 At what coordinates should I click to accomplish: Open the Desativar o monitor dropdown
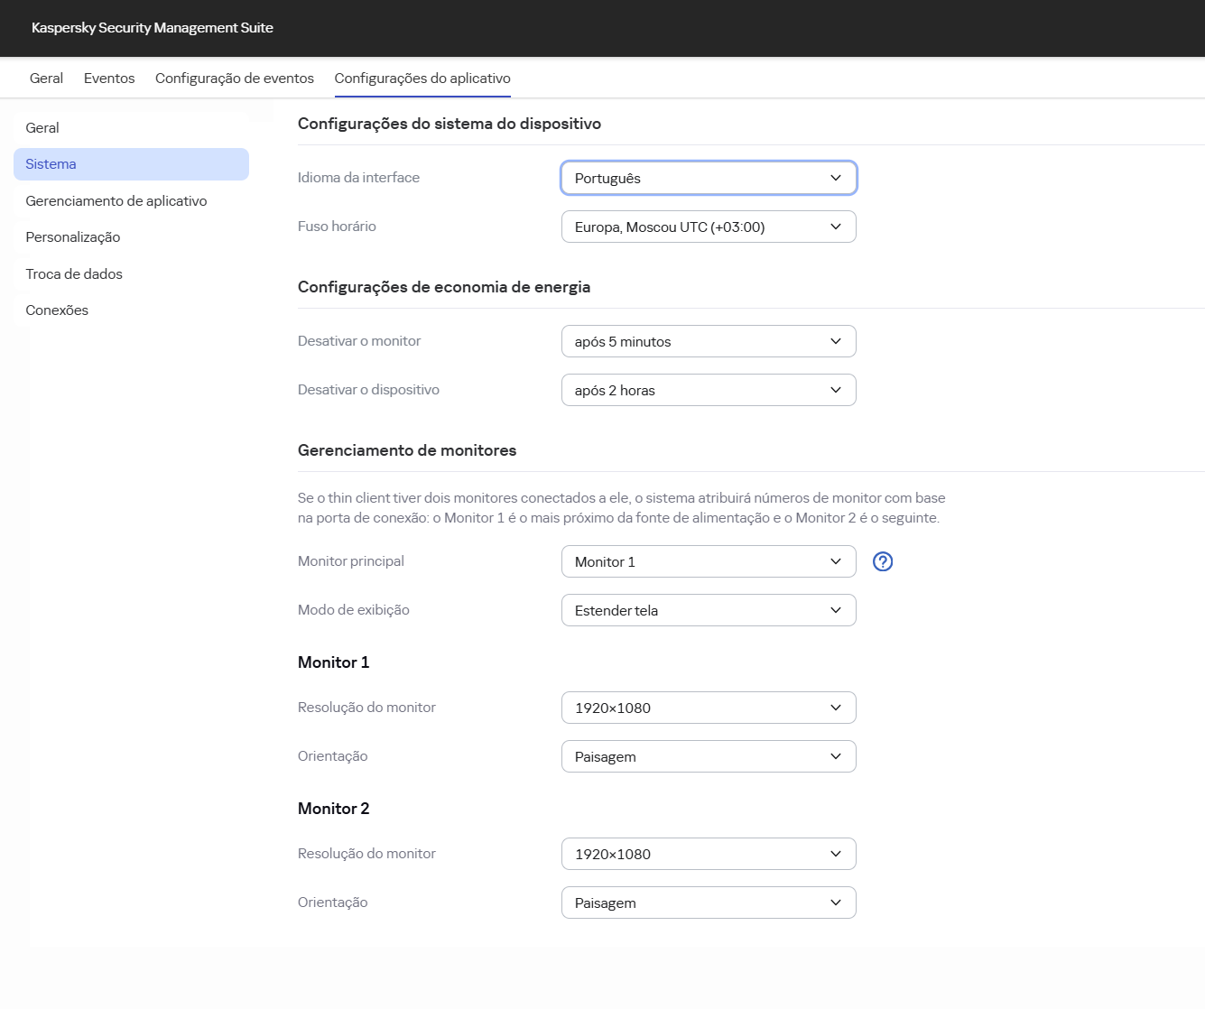coord(709,341)
